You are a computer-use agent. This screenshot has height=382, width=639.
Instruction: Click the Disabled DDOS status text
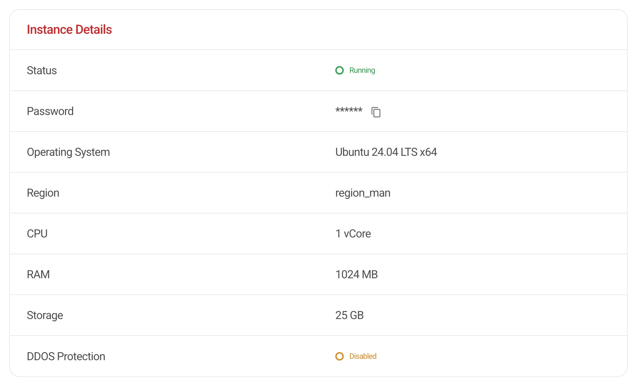click(363, 356)
